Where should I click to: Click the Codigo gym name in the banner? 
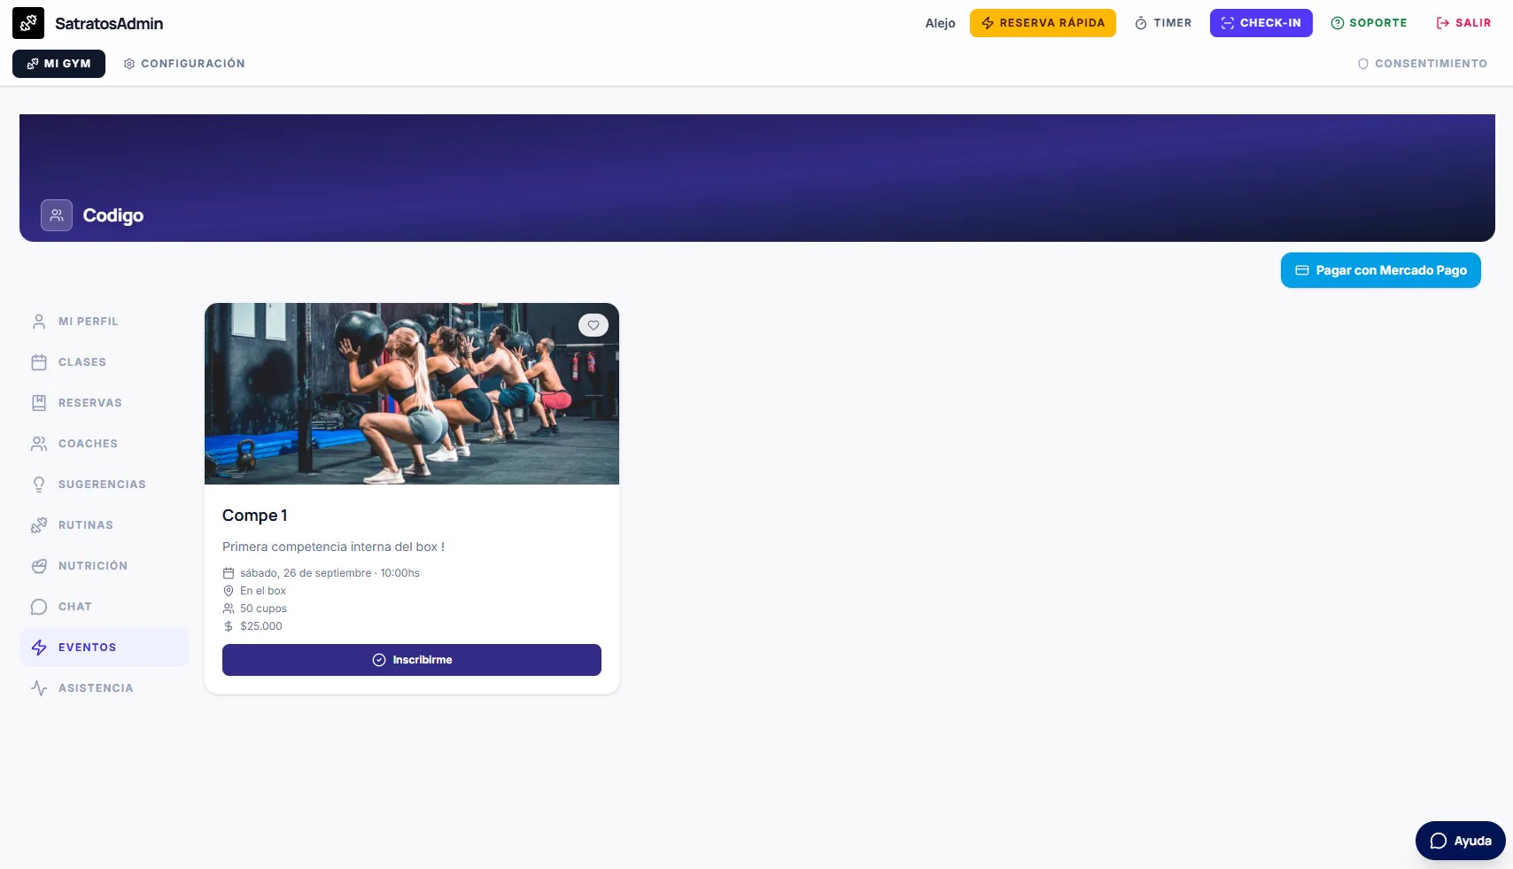coord(113,215)
